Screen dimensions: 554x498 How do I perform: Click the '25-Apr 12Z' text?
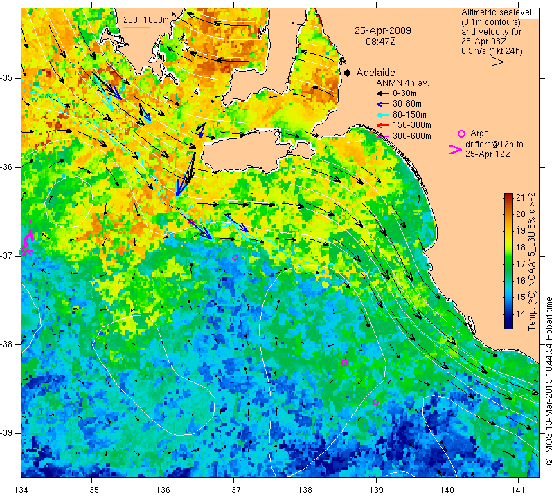[488, 154]
